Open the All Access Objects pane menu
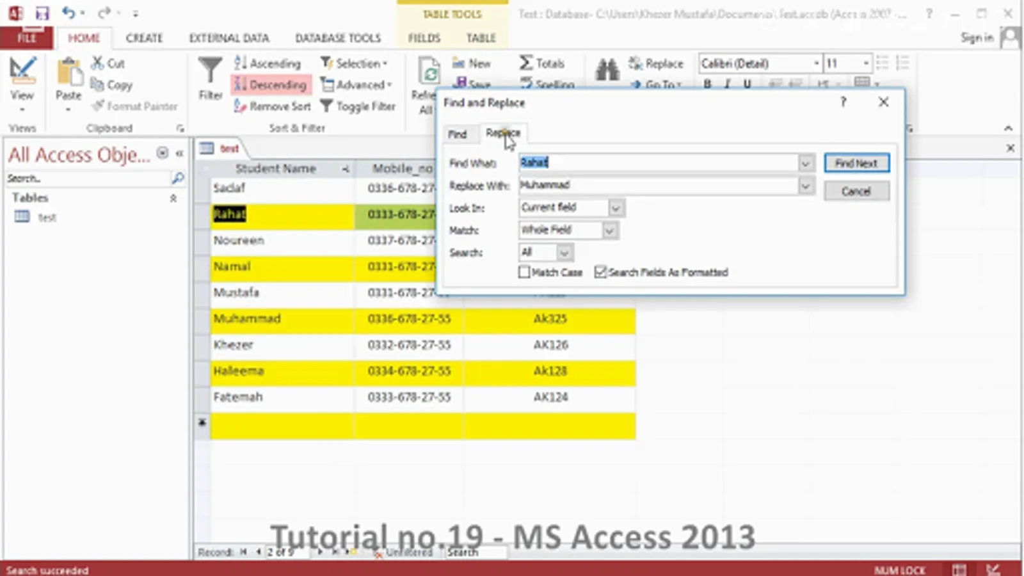1024x576 pixels. 163,153
